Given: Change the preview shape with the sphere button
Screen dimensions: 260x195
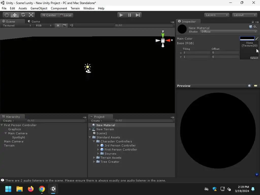Looking at the screenshot, I should [249, 86].
